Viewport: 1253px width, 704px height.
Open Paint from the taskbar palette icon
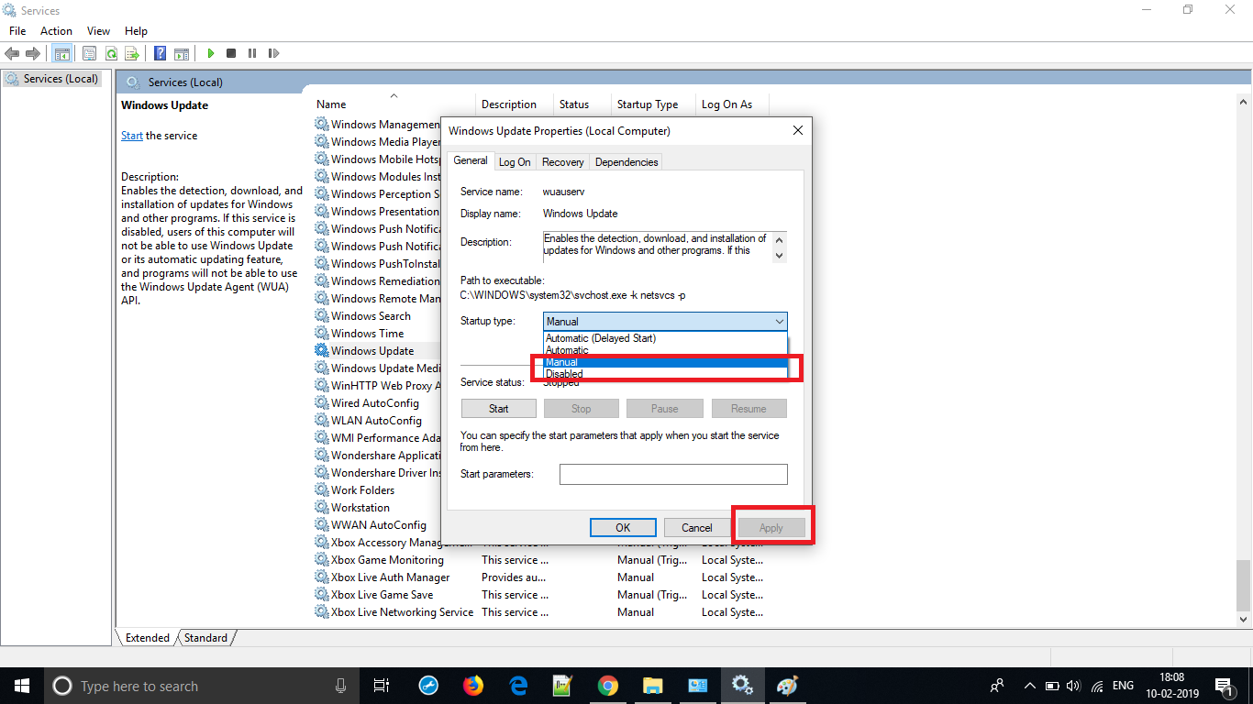point(787,686)
